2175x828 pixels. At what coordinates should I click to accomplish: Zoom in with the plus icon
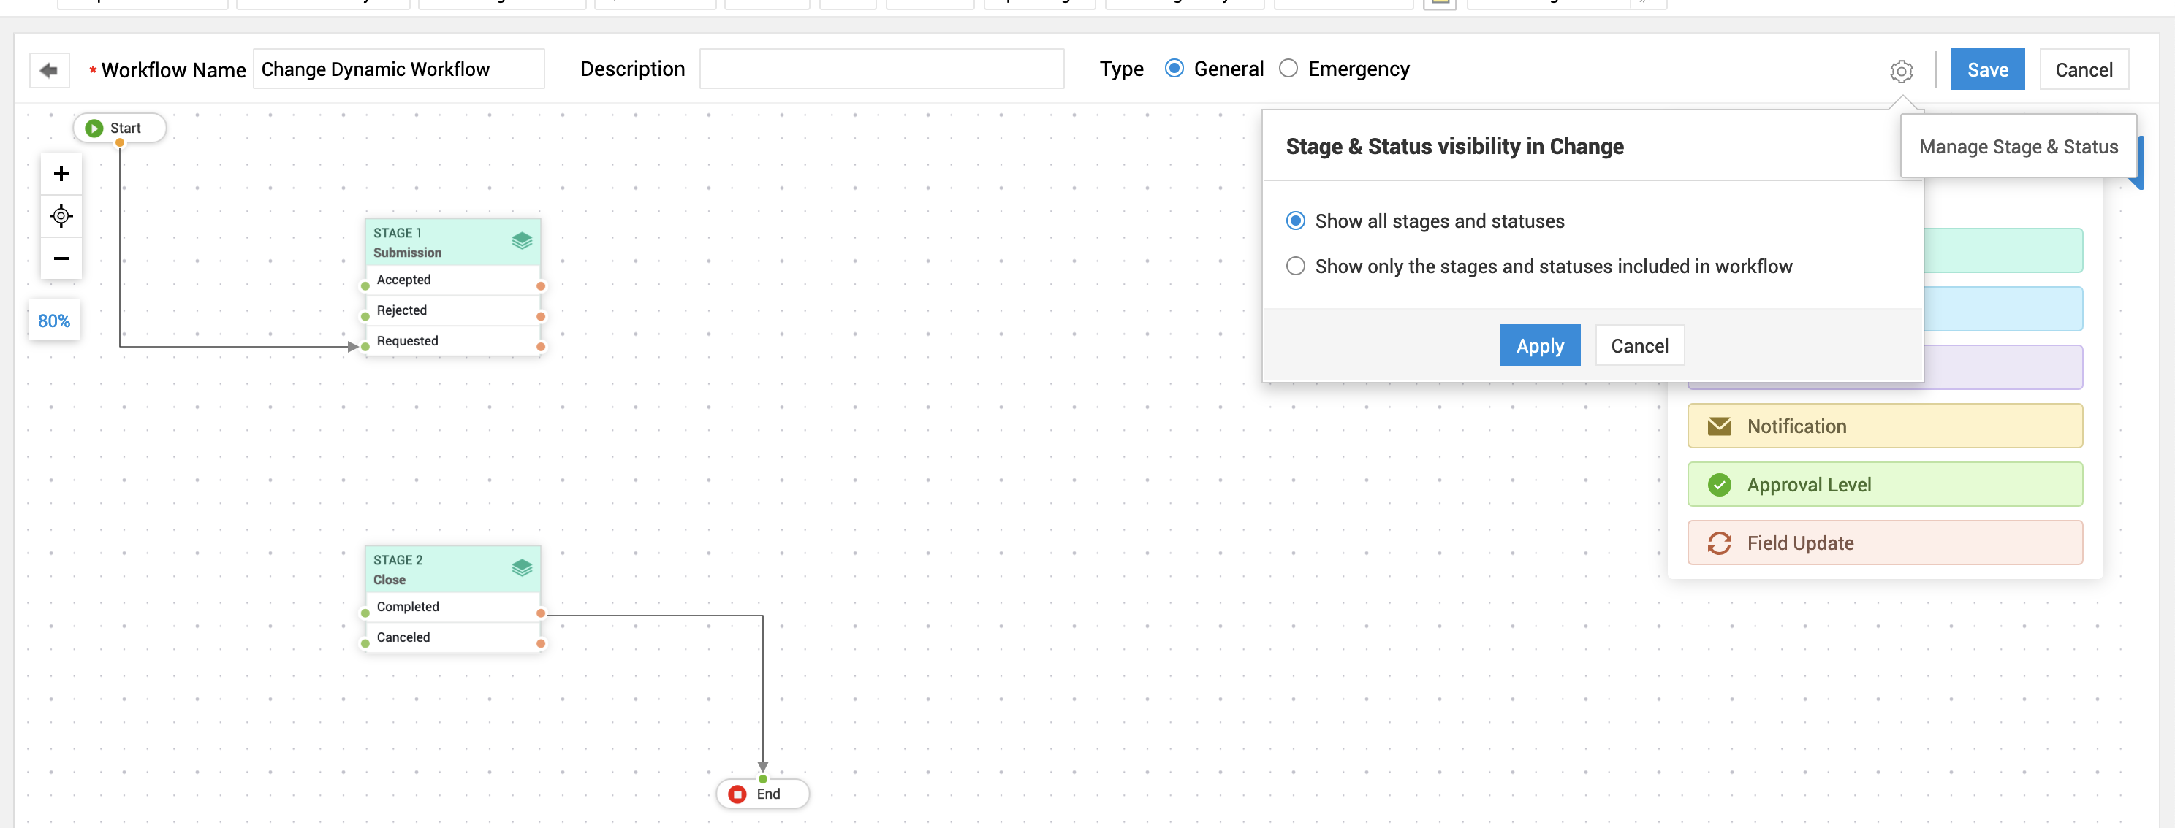pyautogui.click(x=61, y=174)
